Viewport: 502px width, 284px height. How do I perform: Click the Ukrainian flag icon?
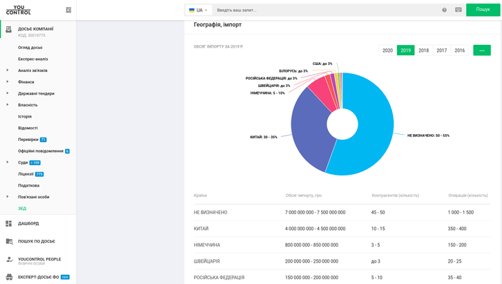tap(192, 10)
